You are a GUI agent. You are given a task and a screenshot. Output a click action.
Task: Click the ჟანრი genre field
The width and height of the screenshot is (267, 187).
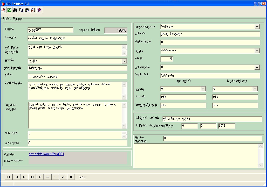pos(78,76)
